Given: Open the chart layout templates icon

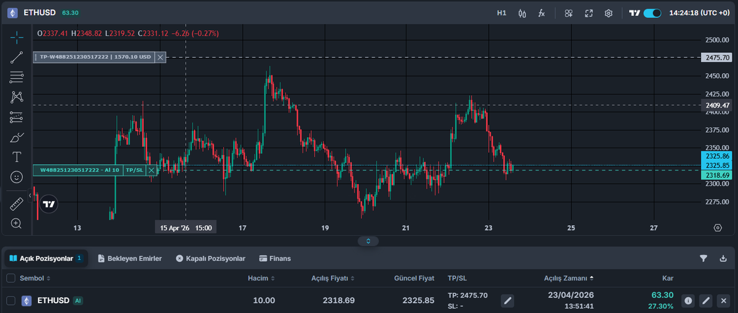Looking at the screenshot, I should [x=569, y=13].
